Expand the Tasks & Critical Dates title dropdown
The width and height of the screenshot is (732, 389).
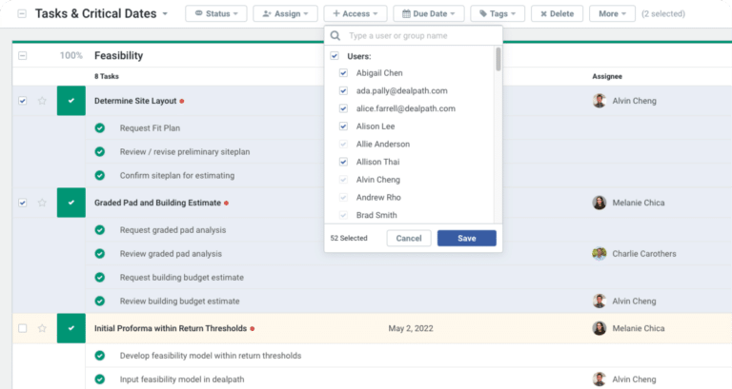(165, 14)
